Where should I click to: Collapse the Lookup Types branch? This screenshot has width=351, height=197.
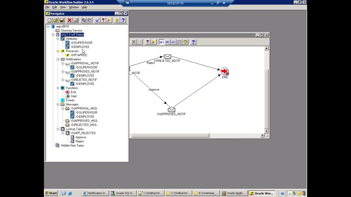(x=58, y=129)
